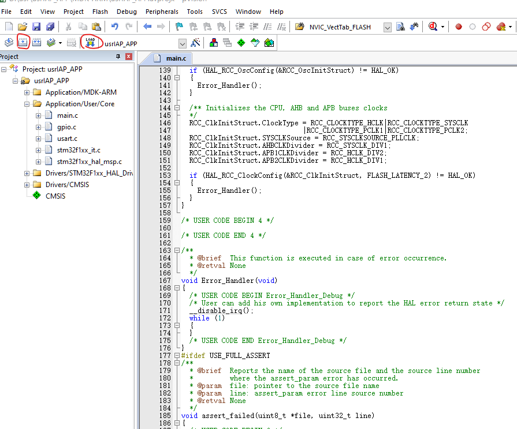The image size is (517, 429).
Task: Click NVIC_VectTab_FLASH search input field
Action: tap(345, 27)
